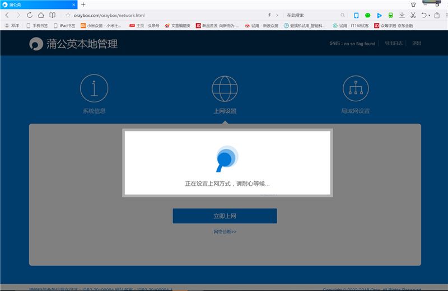Bookmark page with the star icon

pyautogui.click(x=68, y=15)
